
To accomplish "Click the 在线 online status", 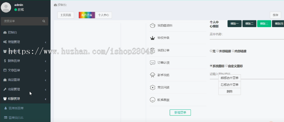I will 19,9.
